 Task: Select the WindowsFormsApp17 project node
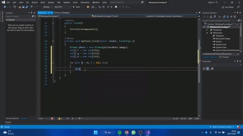pyautogui.click(x=220, y=27)
